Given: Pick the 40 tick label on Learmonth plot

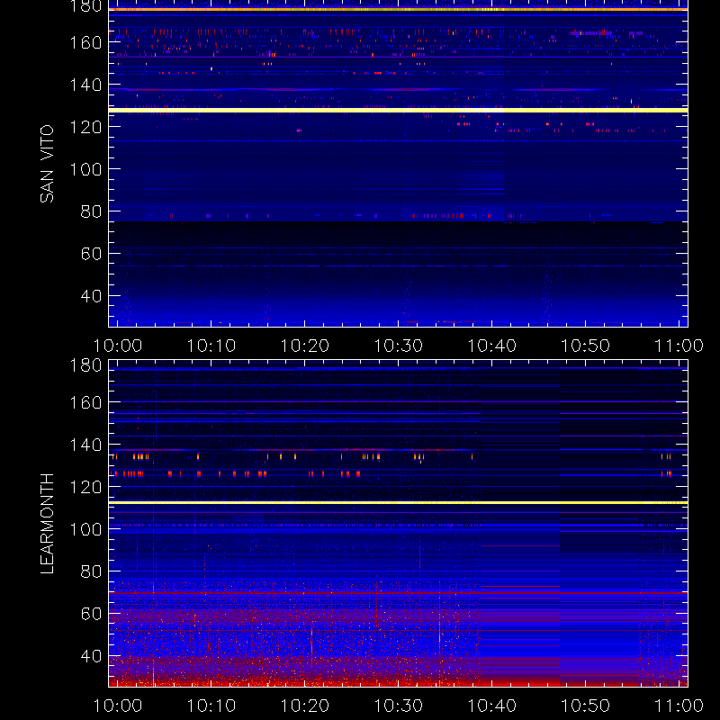Looking at the screenshot, I should point(91,656).
